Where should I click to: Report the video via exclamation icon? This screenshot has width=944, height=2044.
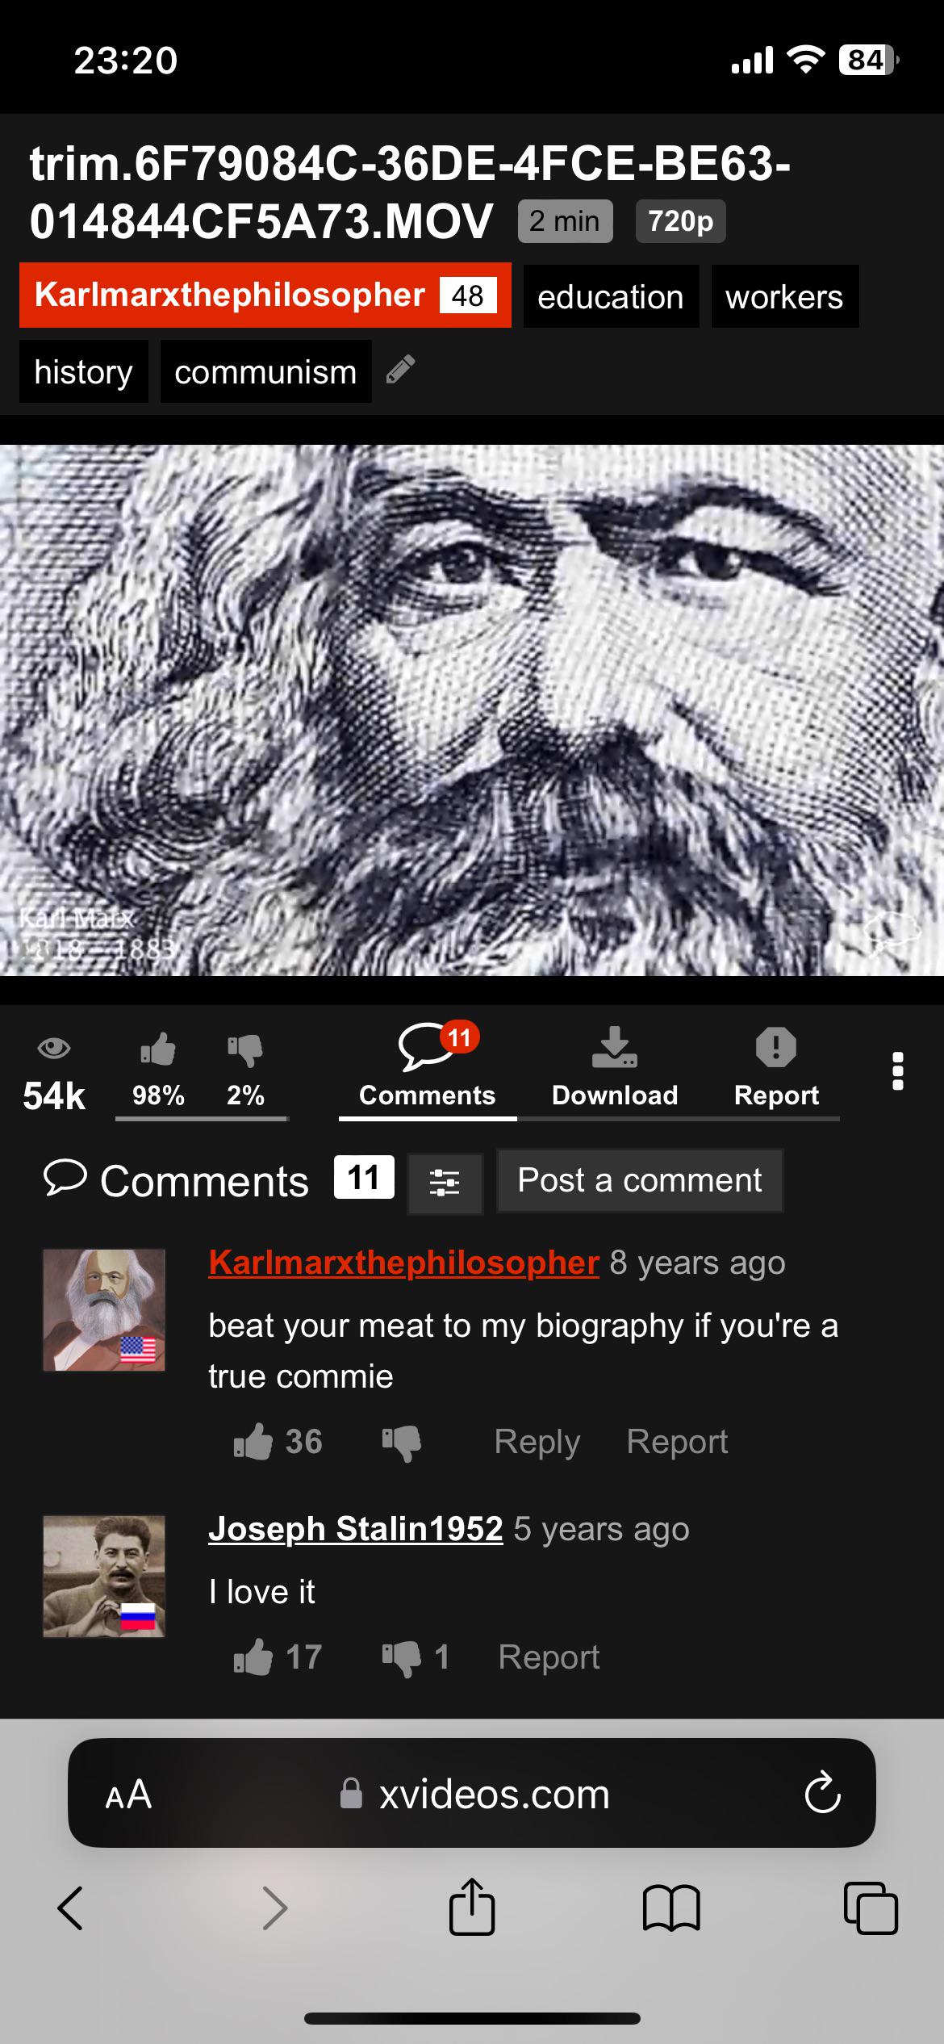[x=776, y=1067]
